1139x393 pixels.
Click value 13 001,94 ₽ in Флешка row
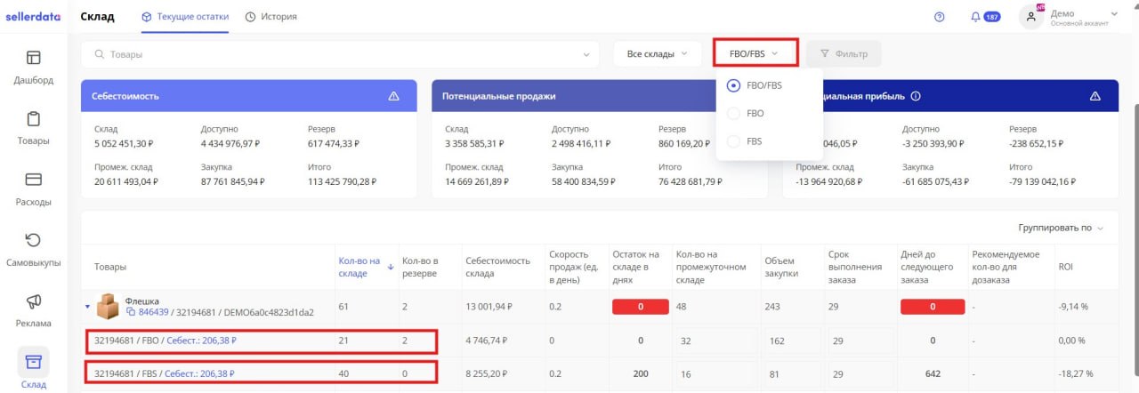[489, 306]
